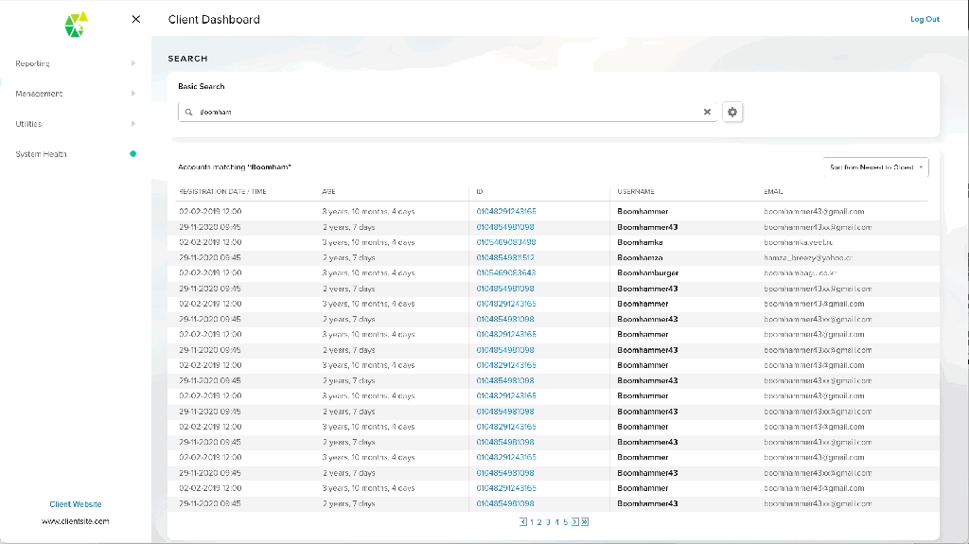
Task: Open the Sort from Newest to Oldest dropdown
Action: click(875, 167)
